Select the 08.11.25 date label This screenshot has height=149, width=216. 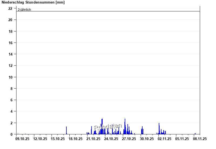[x=200, y=139]
